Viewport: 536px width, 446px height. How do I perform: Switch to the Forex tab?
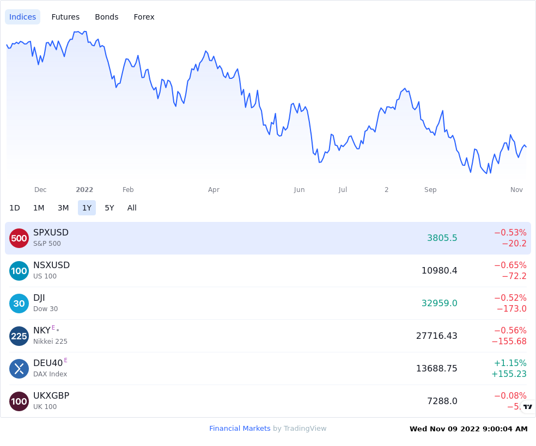(144, 17)
